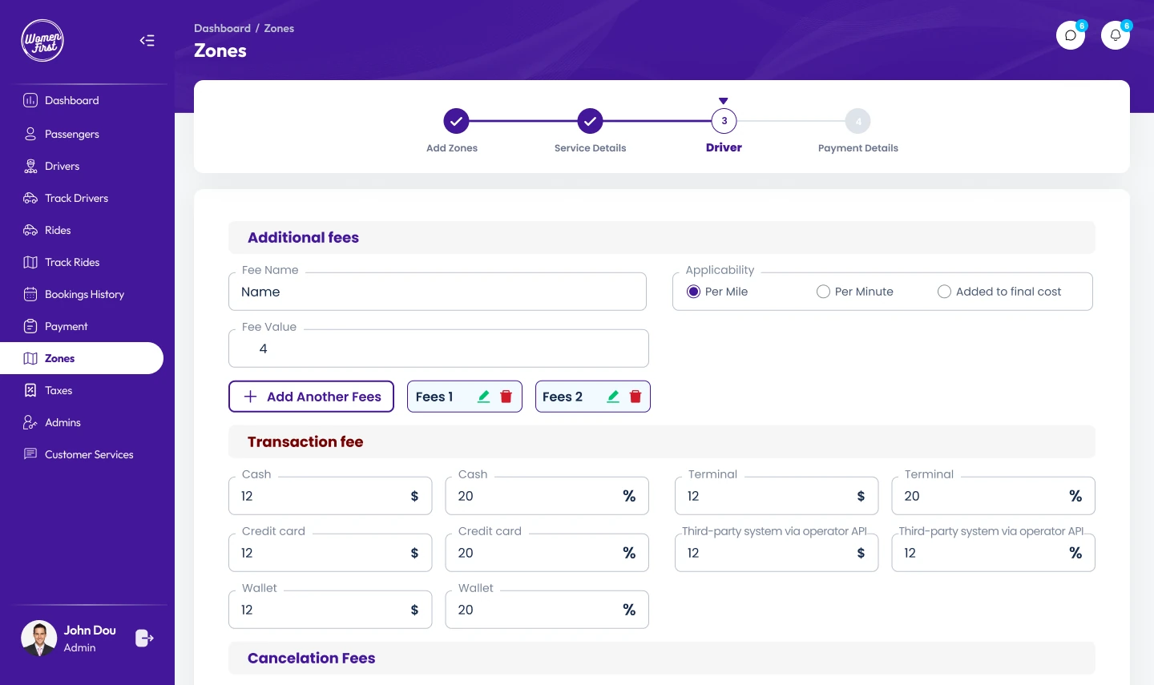1154x685 pixels.
Task: Click the Transaction fee heading
Action: tap(305, 441)
